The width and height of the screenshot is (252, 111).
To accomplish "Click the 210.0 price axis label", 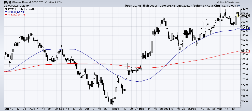I will click(244, 9).
